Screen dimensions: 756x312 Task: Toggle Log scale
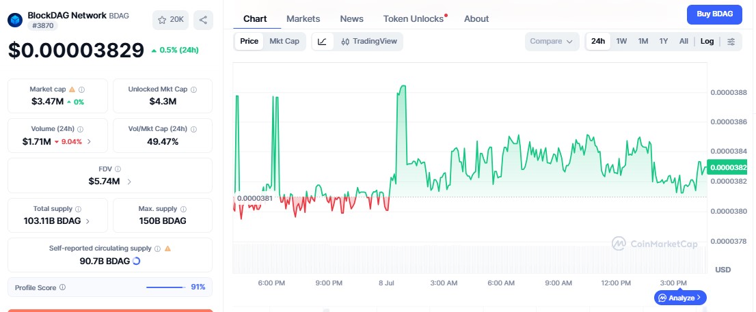point(707,42)
